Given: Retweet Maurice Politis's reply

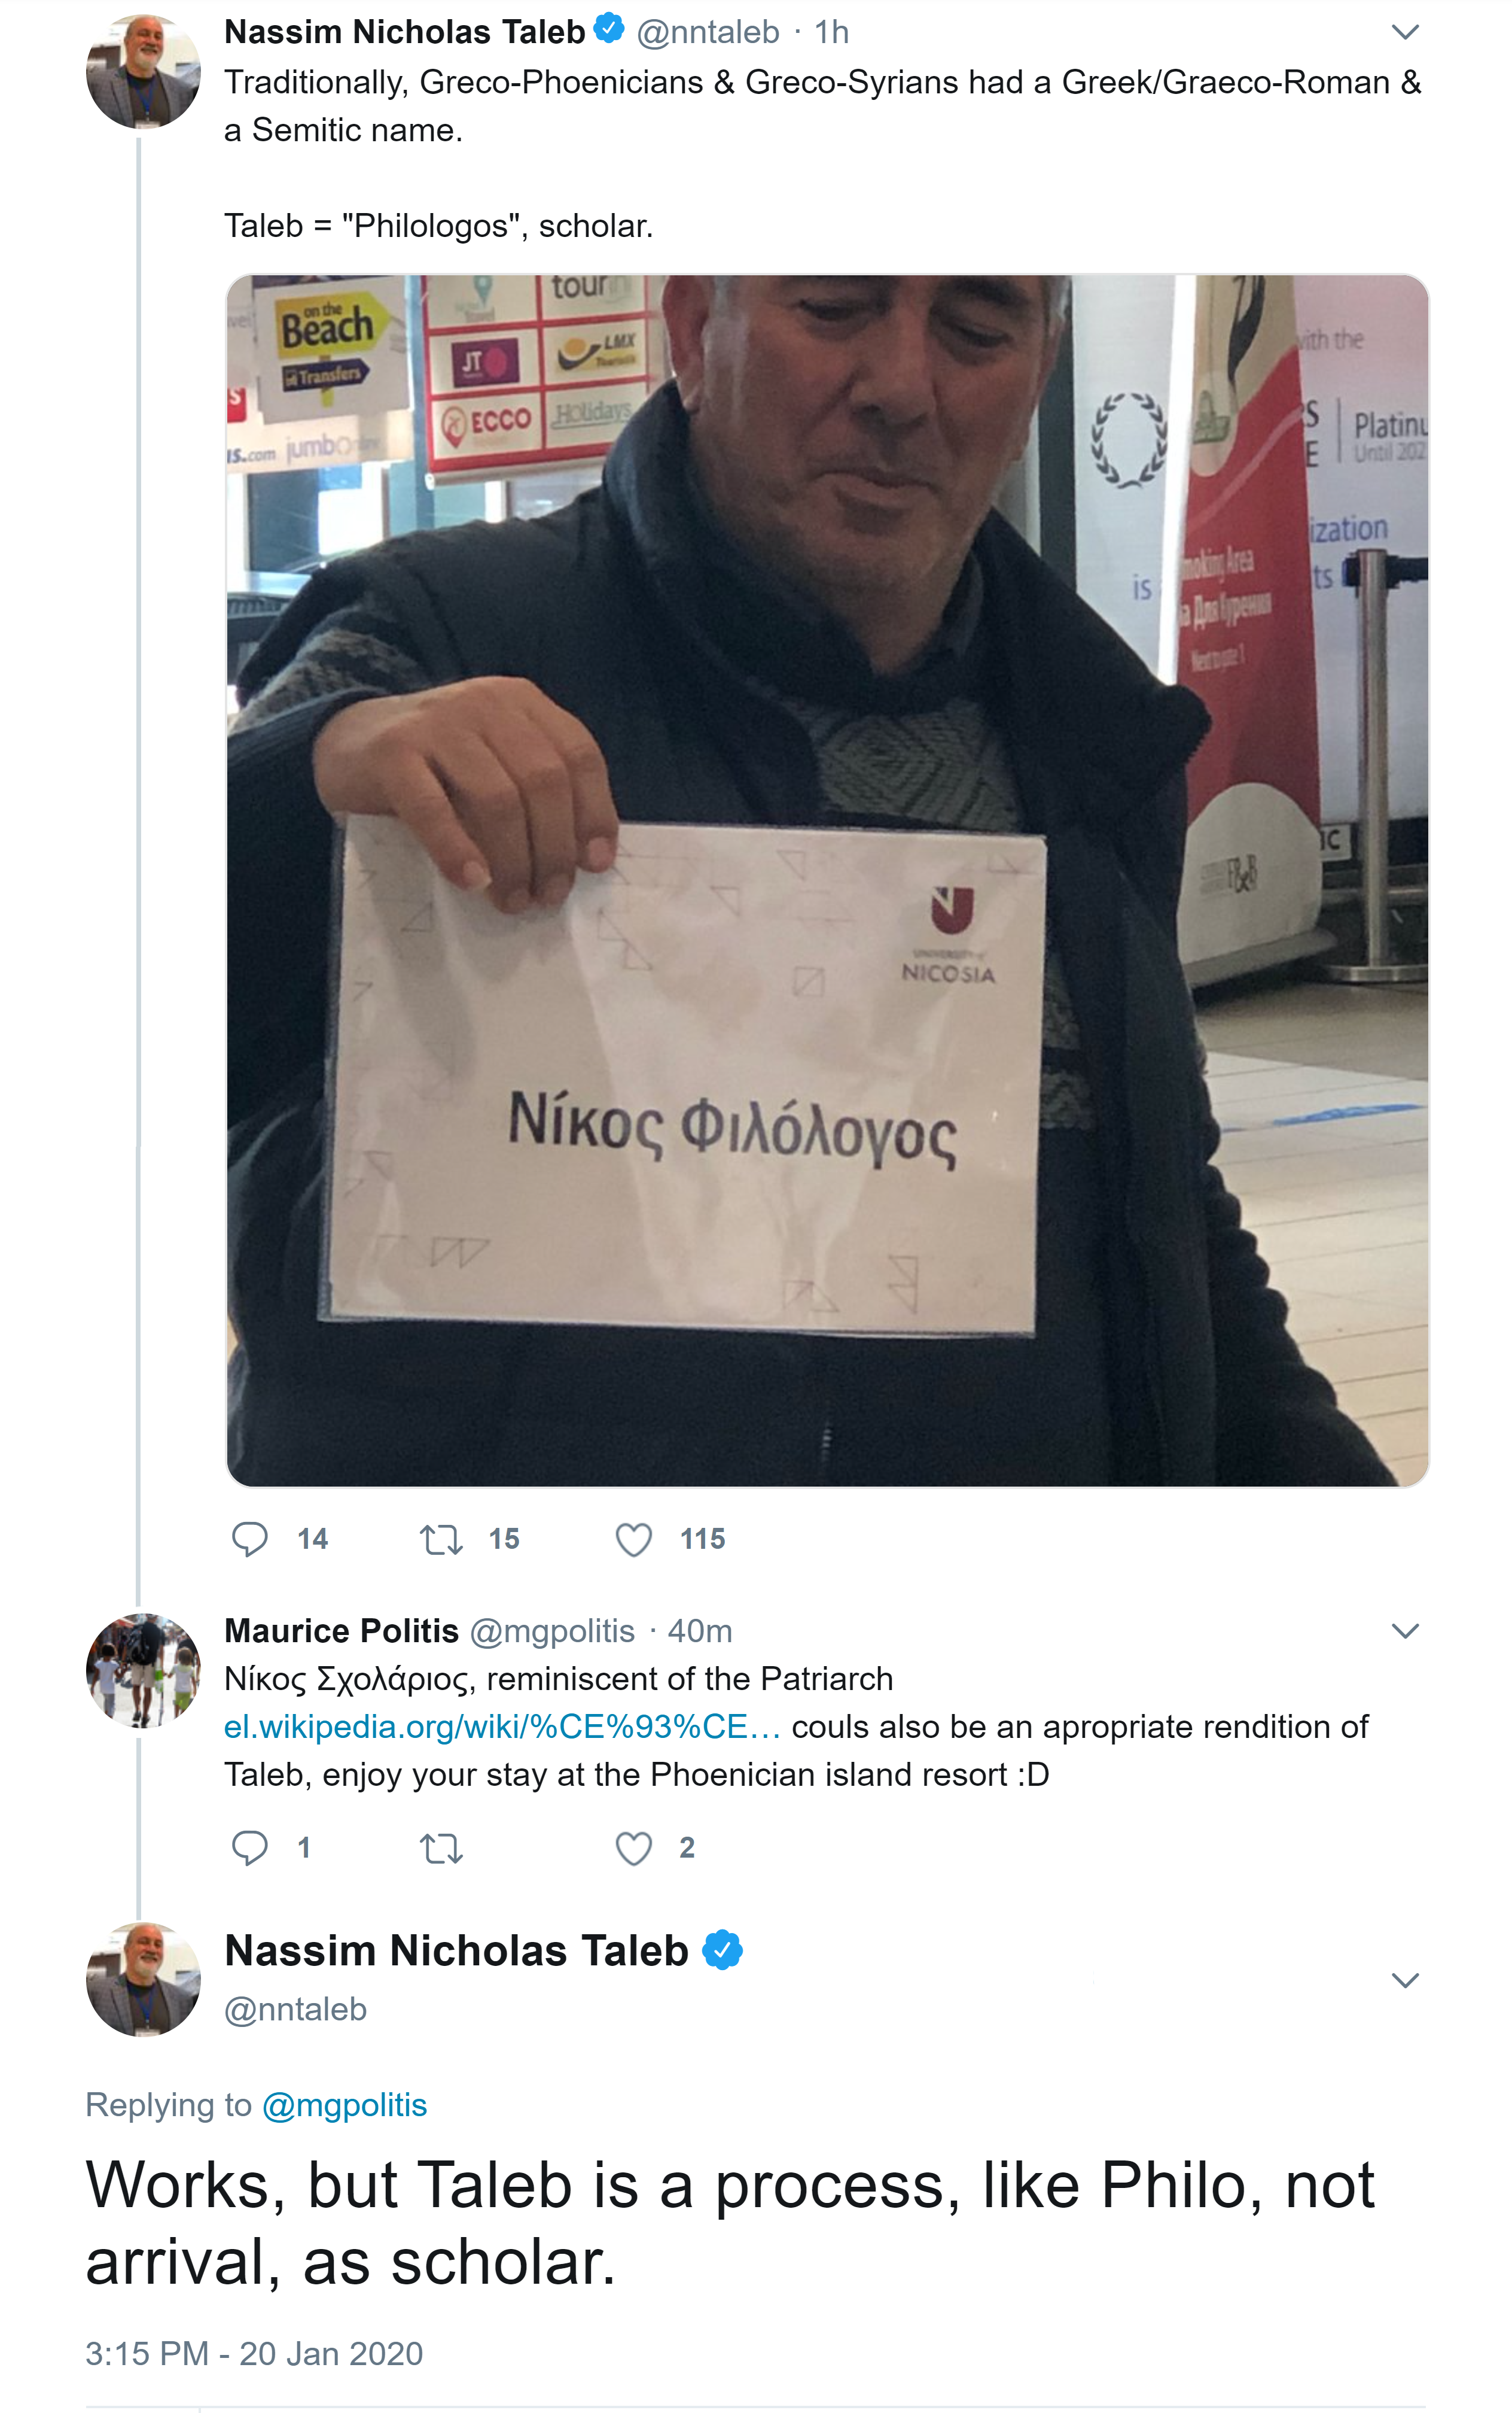Looking at the screenshot, I should click(x=441, y=1848).
